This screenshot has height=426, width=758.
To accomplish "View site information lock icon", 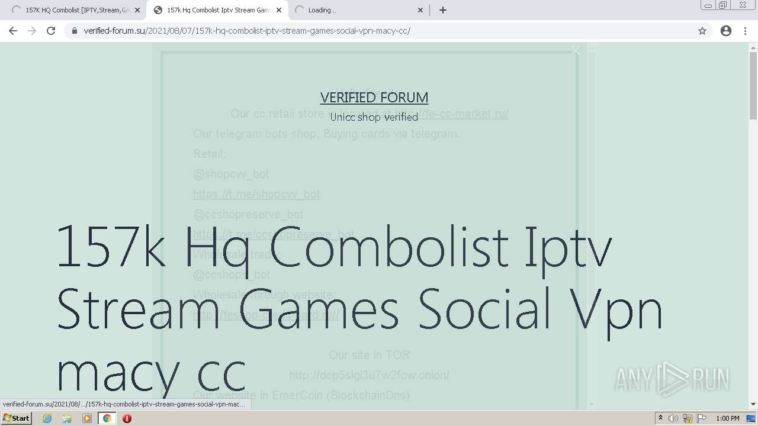I will pos(75,31).
